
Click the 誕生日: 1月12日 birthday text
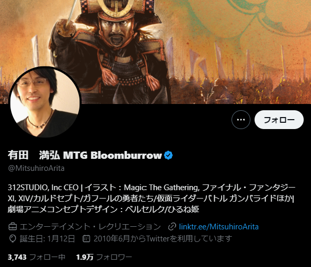[48, 239]
